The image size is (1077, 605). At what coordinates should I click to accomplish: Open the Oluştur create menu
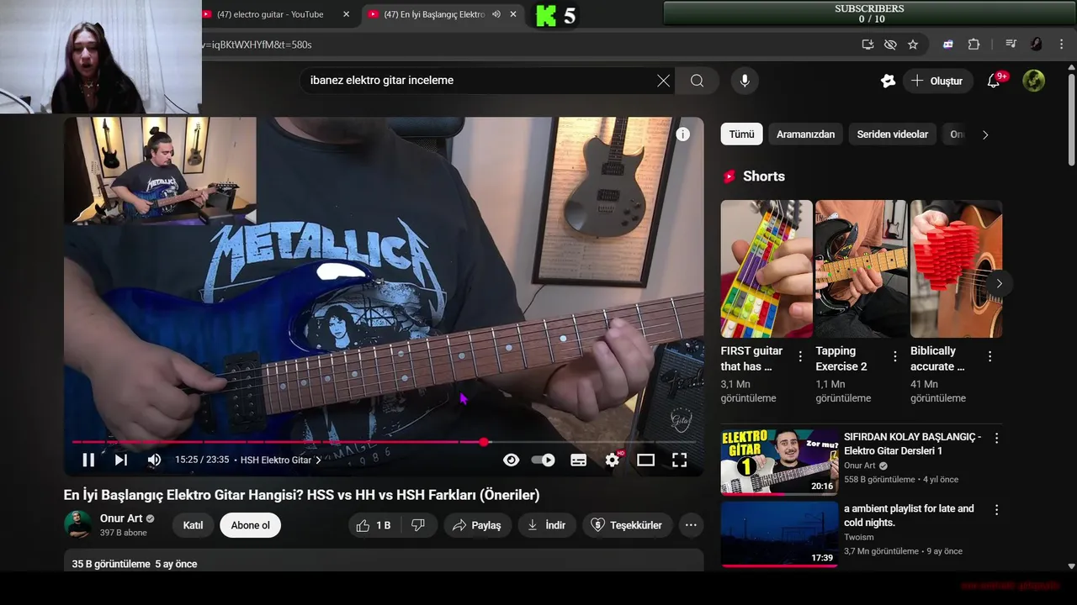tap(937, 81)
